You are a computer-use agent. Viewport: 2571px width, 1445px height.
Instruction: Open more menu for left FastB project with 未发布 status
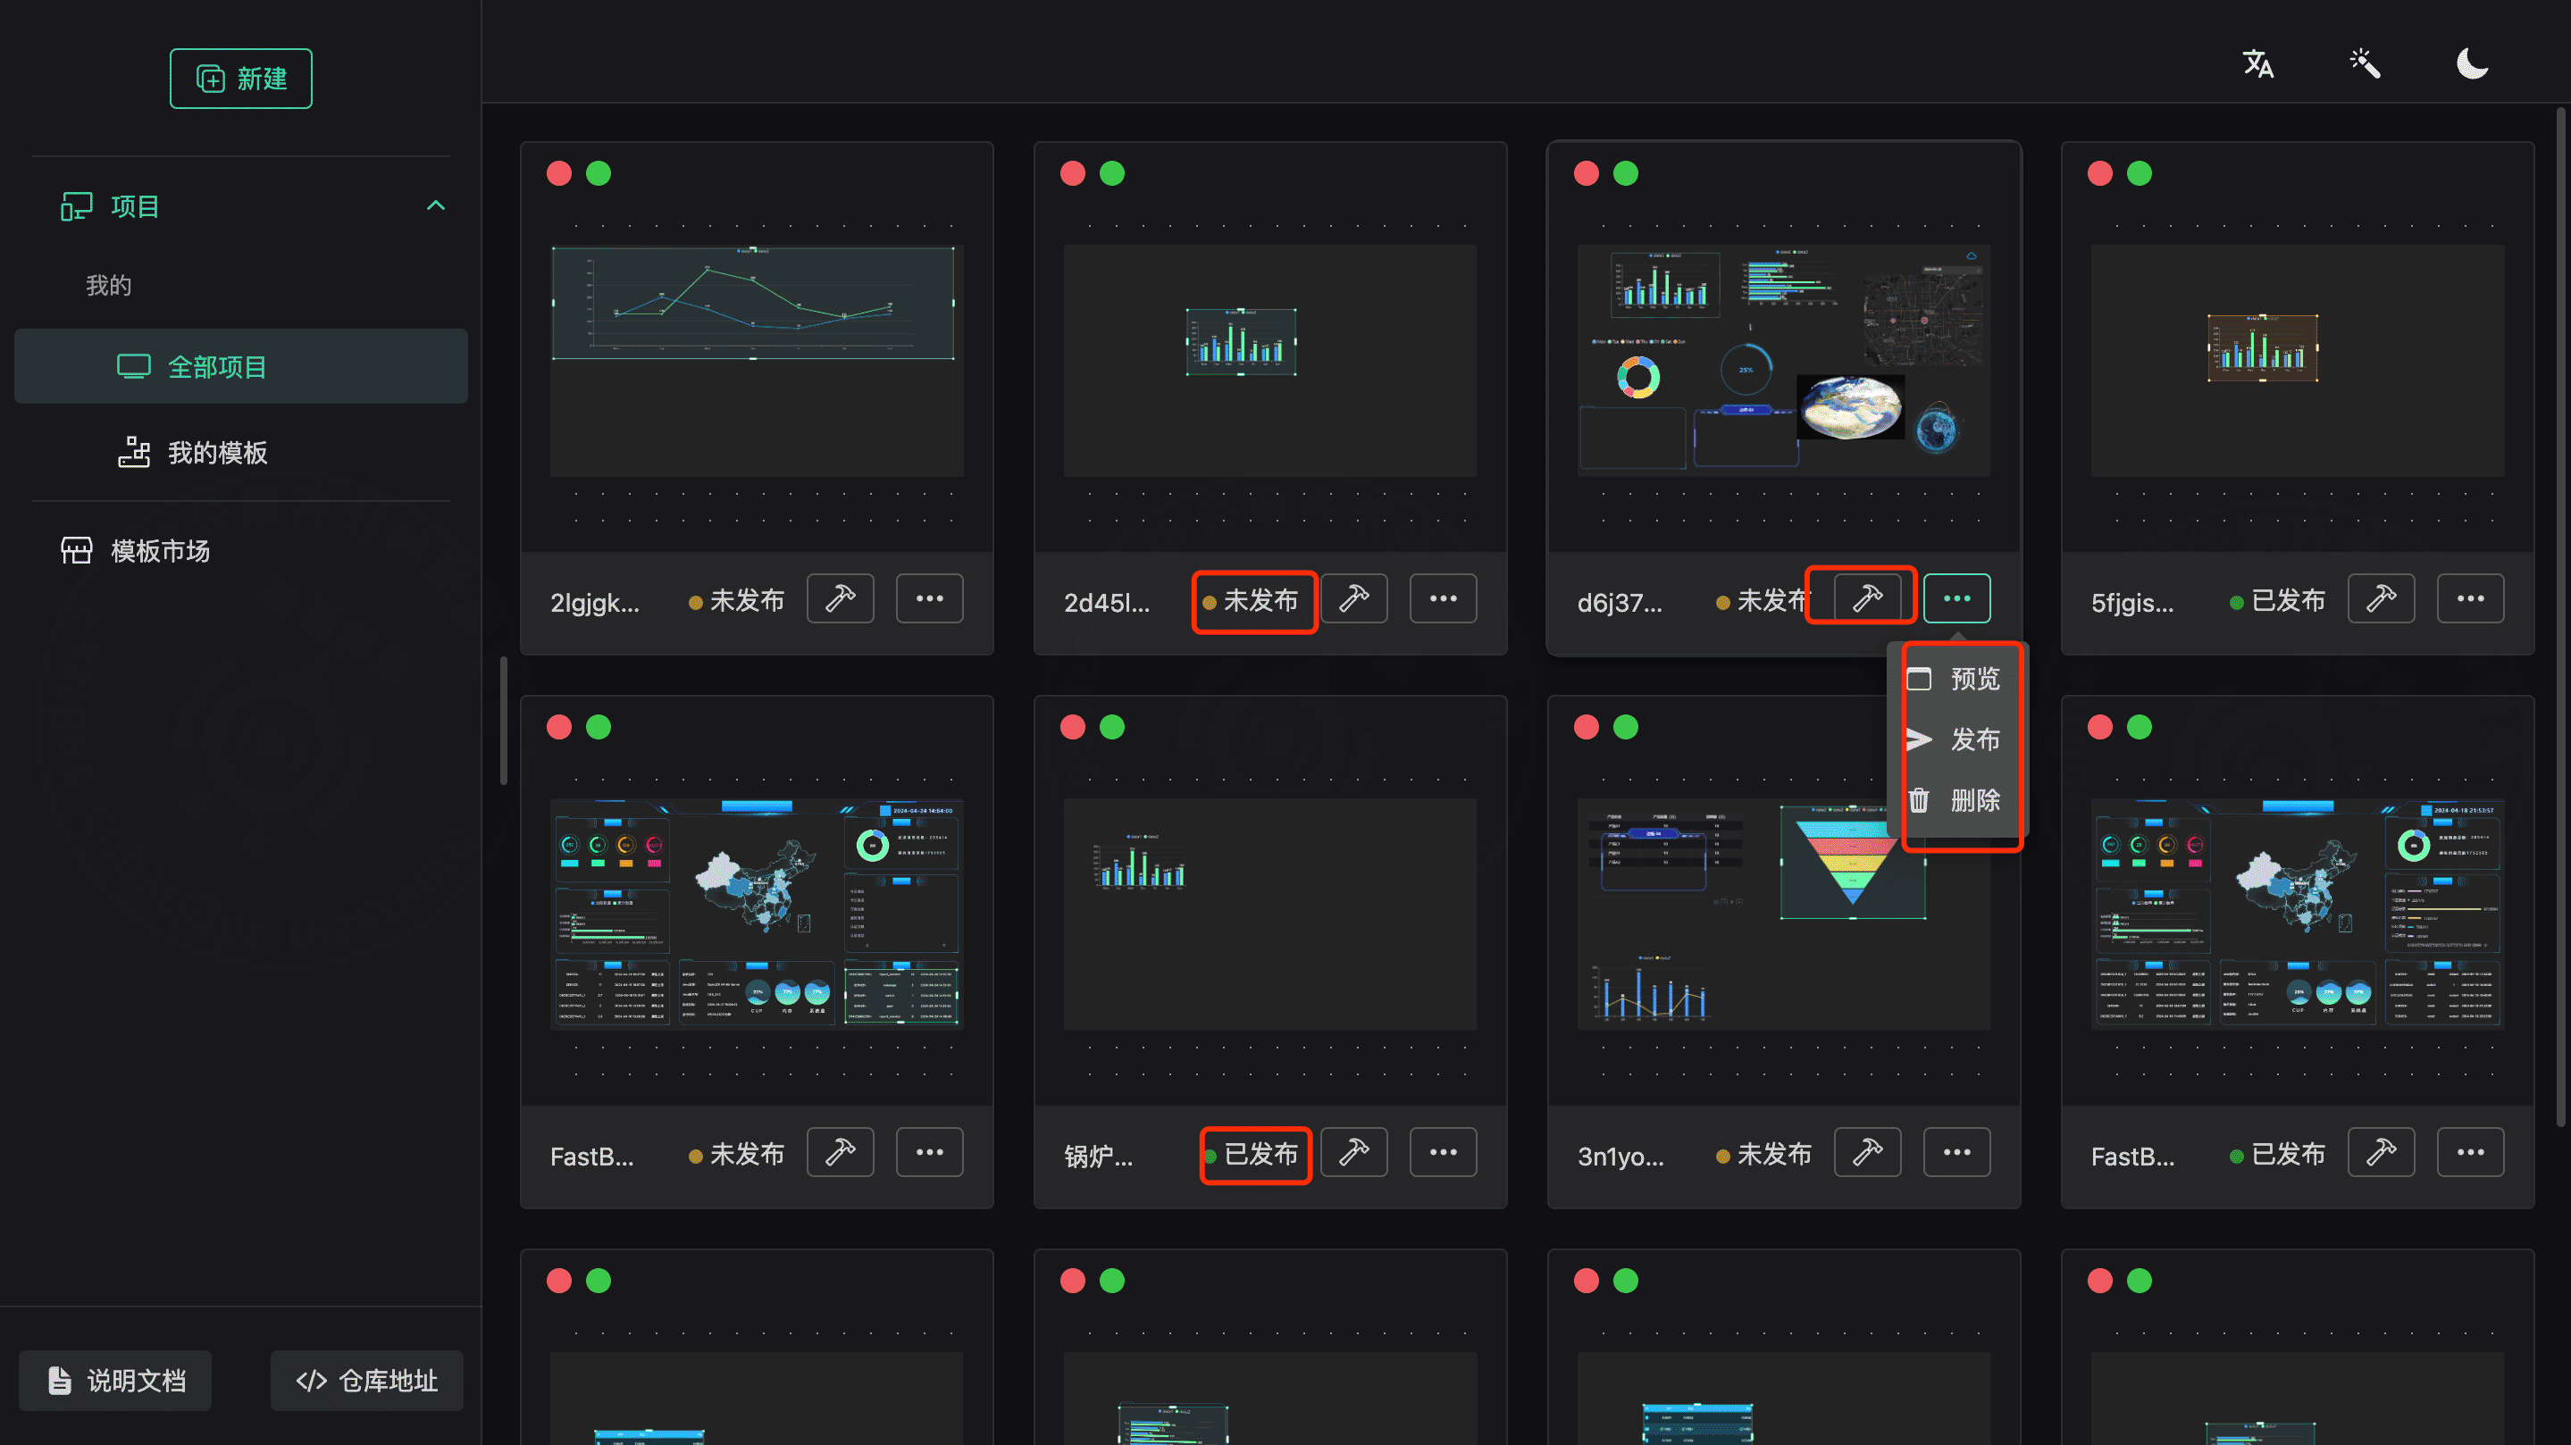[929, 1153]
